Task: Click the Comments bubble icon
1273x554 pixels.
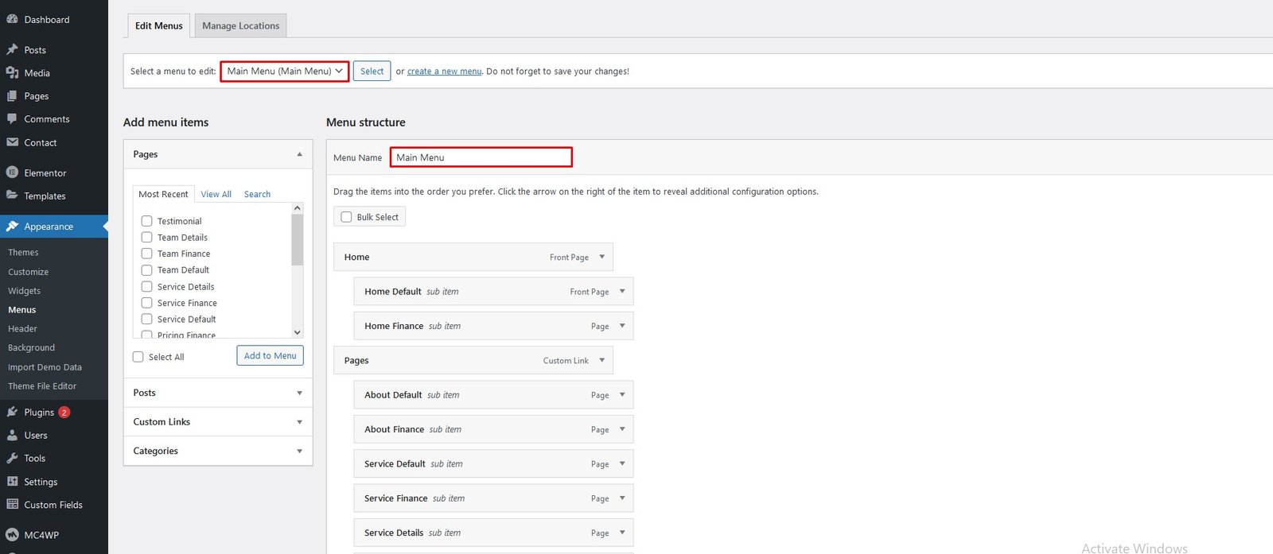Action: [12, 118]
